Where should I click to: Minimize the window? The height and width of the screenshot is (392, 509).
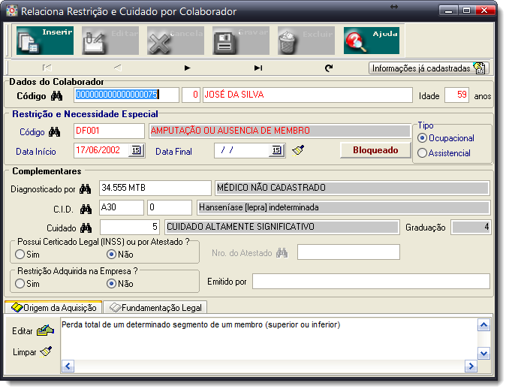pyautogui.click(x=448, y=11)
